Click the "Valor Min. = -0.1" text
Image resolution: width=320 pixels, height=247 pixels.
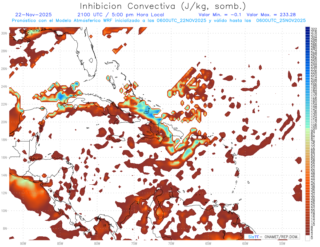pyautogui.click(x=220, y=15)
